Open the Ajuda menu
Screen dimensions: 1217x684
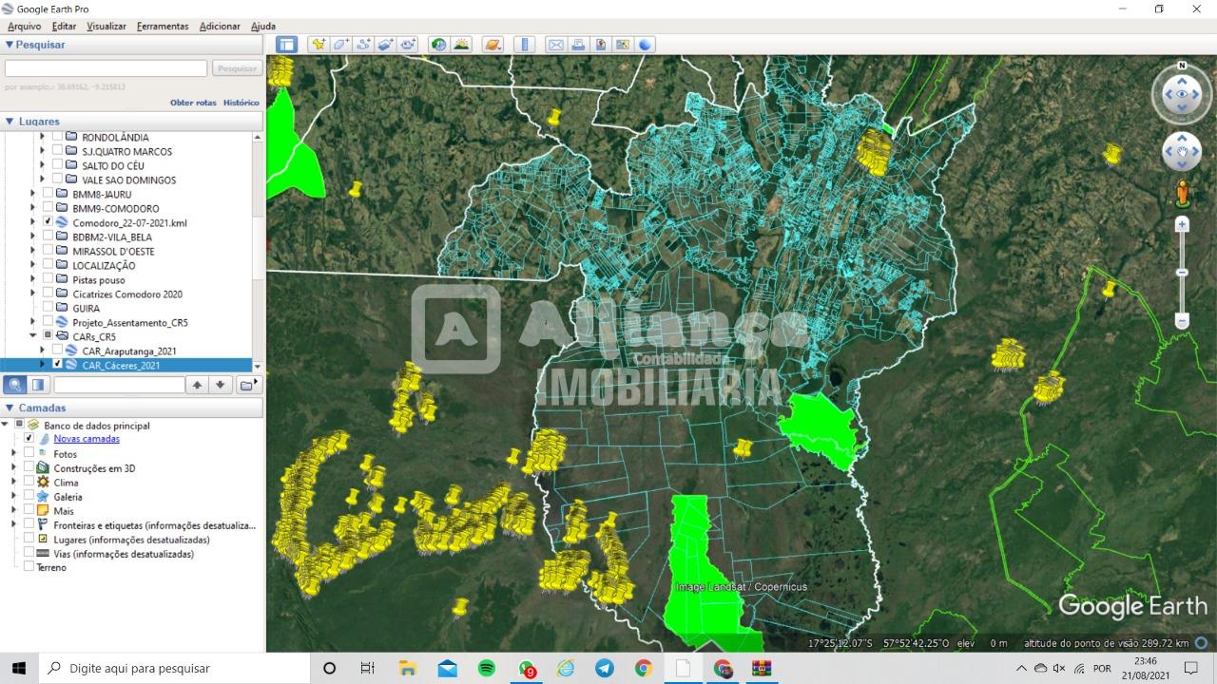point(263,27)
